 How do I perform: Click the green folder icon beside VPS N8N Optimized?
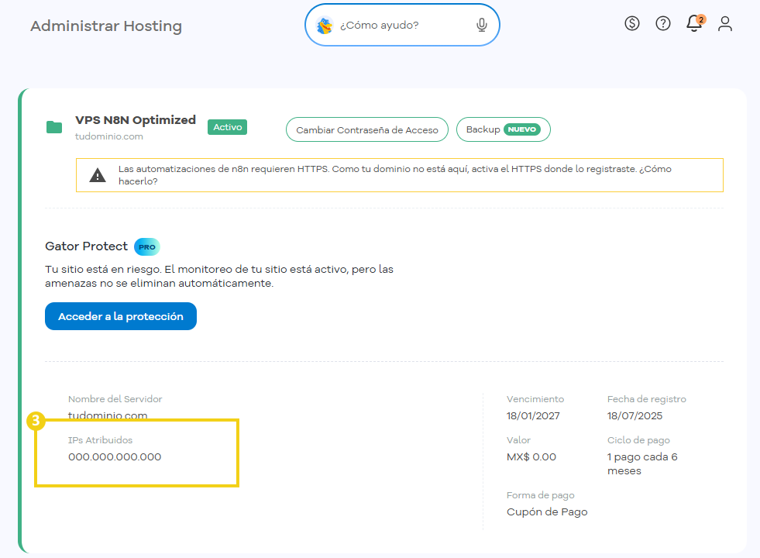click(x=54, y=127)
